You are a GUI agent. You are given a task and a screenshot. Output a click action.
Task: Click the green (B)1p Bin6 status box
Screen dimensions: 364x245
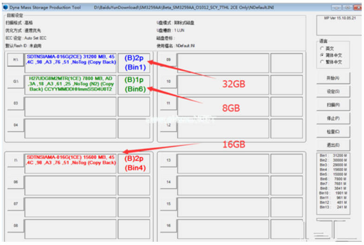134,84
